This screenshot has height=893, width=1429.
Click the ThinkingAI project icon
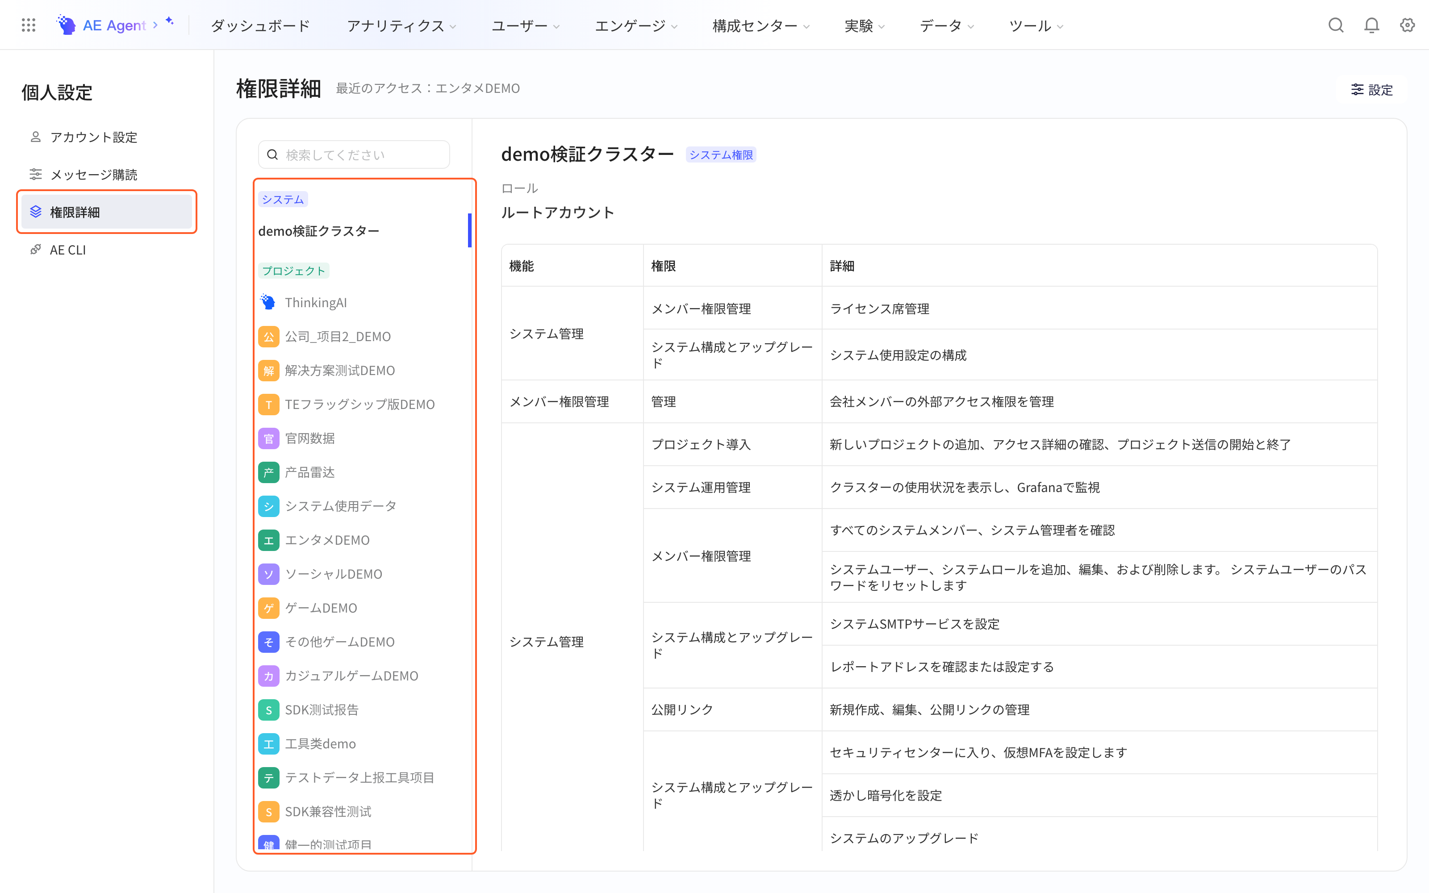268,302
